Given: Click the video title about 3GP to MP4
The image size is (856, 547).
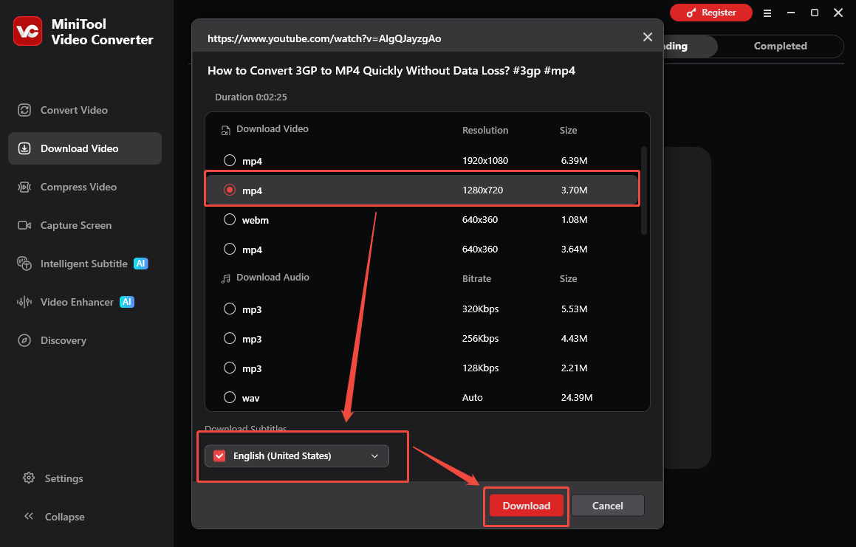Looking at the screenshot, I should pyautogui.click(x=391, y=71).
